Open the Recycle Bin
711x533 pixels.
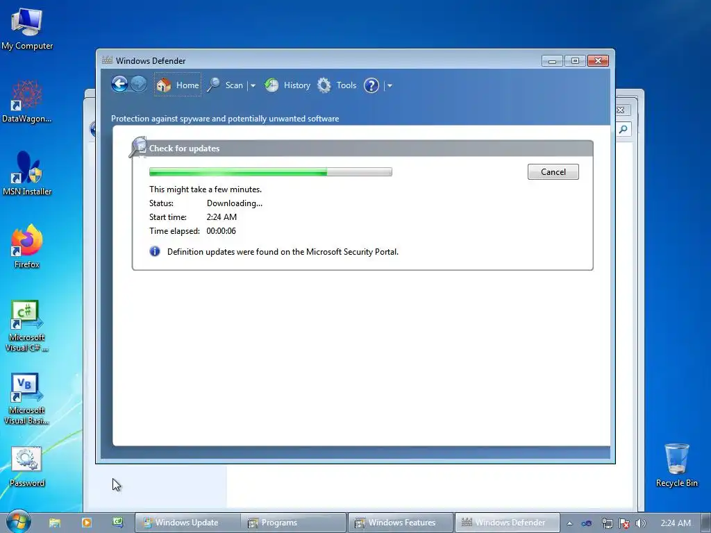pos(676,466)
